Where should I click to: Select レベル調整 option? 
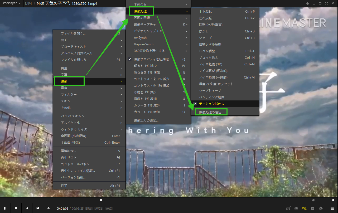point(225,51)
